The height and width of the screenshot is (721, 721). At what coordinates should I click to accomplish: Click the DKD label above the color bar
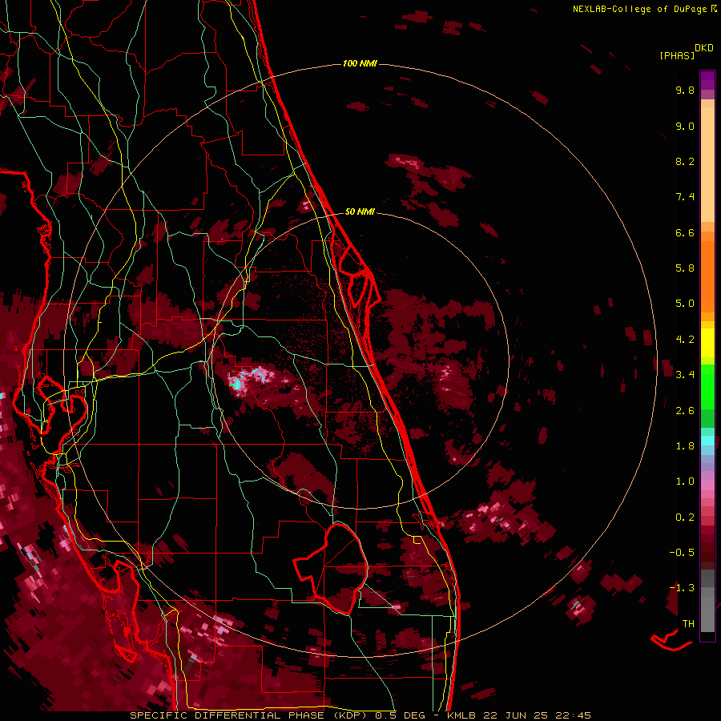[x=704, y=48]
